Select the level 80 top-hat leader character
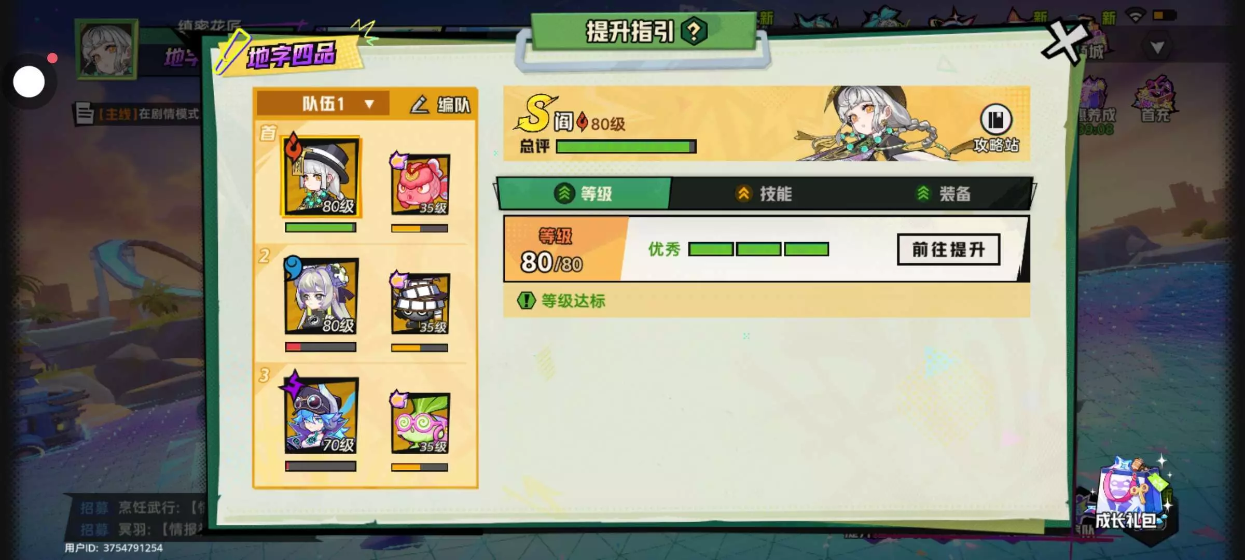 click(321, 177)
